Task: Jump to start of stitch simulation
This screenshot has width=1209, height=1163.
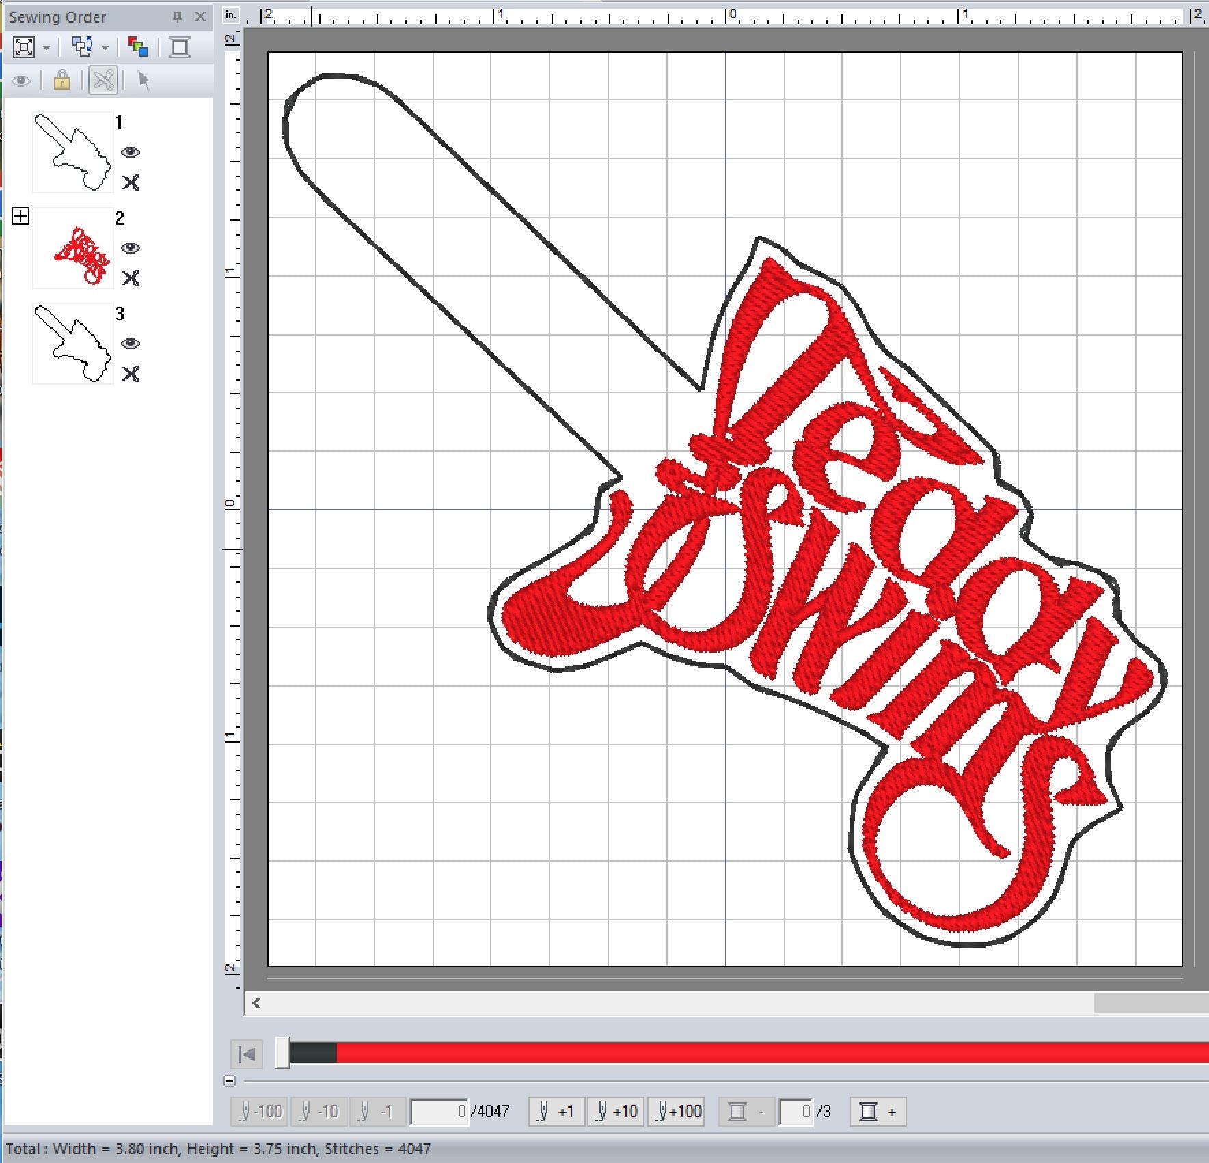Action: coord(247,1054)
